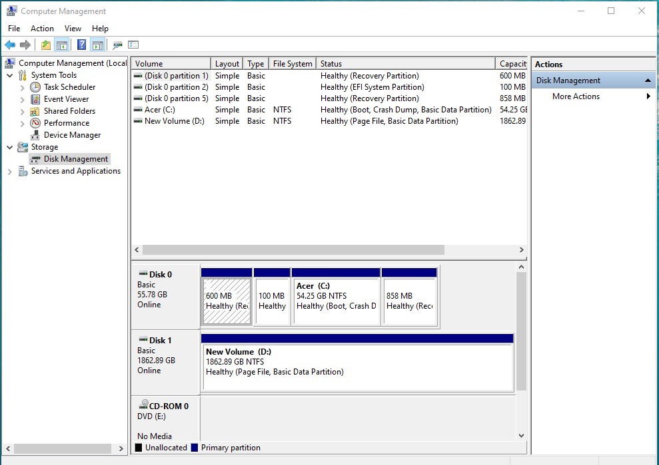Select the Acer (C:) 54.25 GB partition block

[336, 297]
